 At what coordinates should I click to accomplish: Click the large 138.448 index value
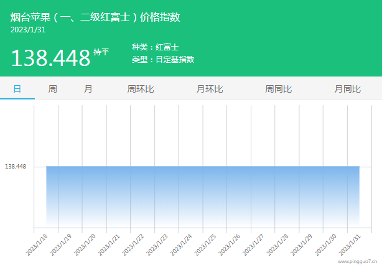(50, 58)
